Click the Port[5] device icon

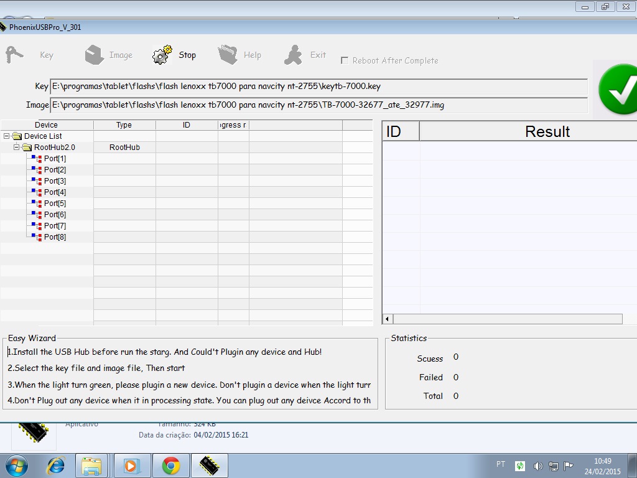point(37,204)
